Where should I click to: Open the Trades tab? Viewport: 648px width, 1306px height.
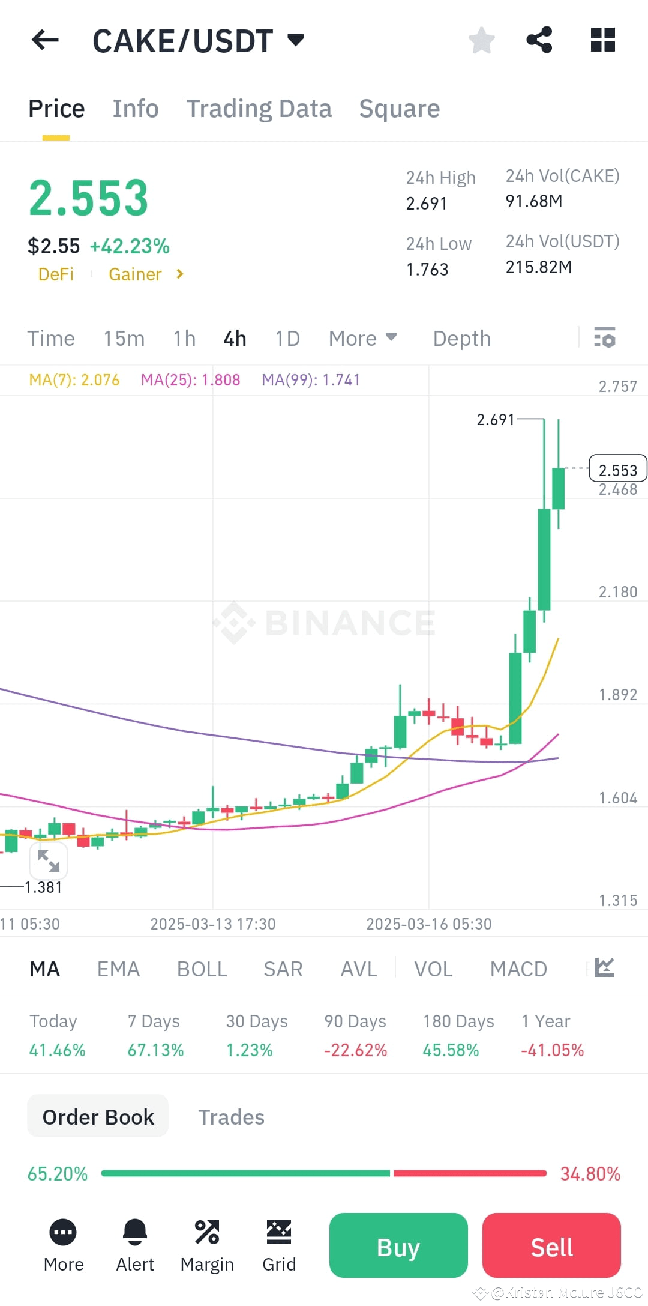click(231, 1117)
